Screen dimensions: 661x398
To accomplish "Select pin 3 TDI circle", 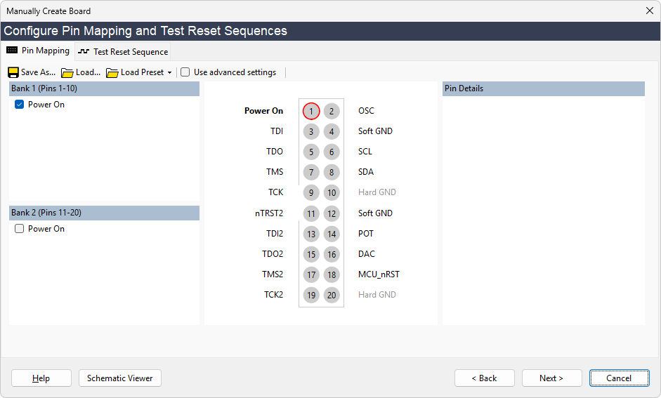I will coord(311,131).
